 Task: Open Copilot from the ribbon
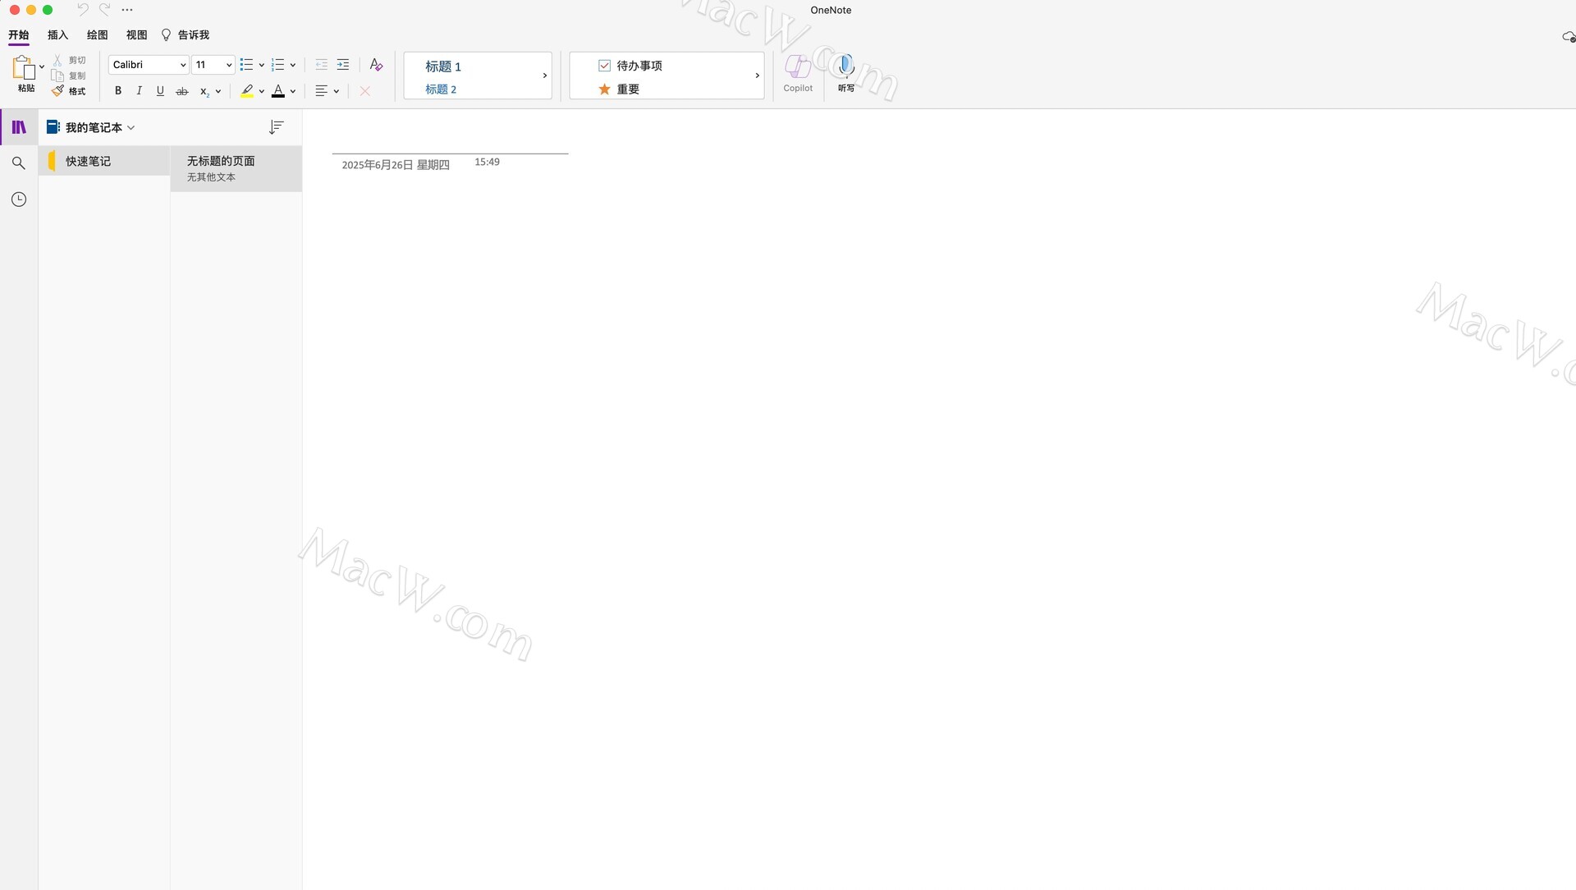798,74
